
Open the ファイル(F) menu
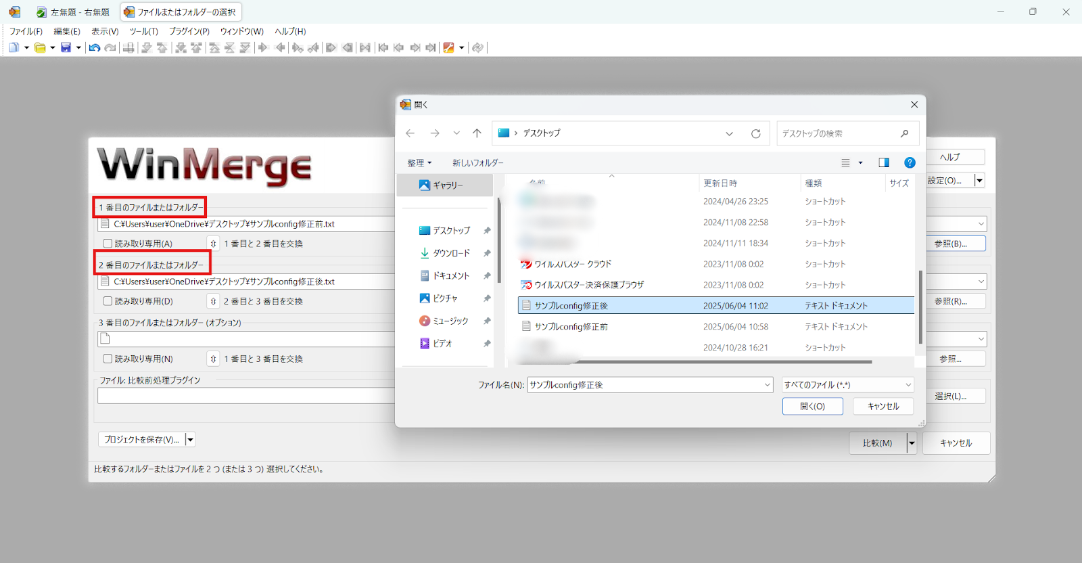click(x=26, y=31)
